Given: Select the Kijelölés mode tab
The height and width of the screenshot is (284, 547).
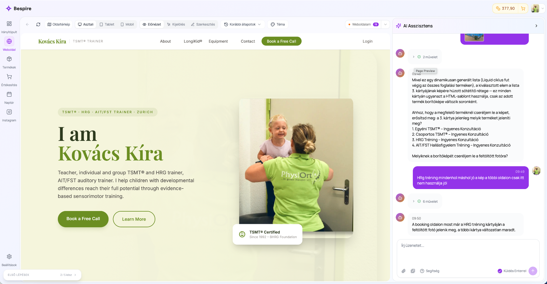Looking at the screenshot, I should click(x=176, y=25).
